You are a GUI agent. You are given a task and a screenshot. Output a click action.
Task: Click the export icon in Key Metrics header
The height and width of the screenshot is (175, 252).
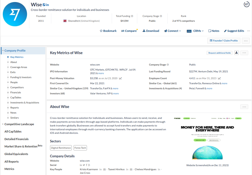(x=236, y=53)
